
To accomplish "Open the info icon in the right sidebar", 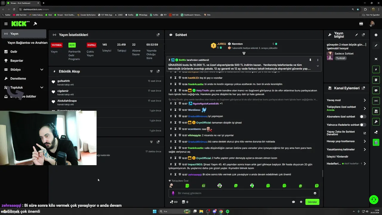I will 376,35.
